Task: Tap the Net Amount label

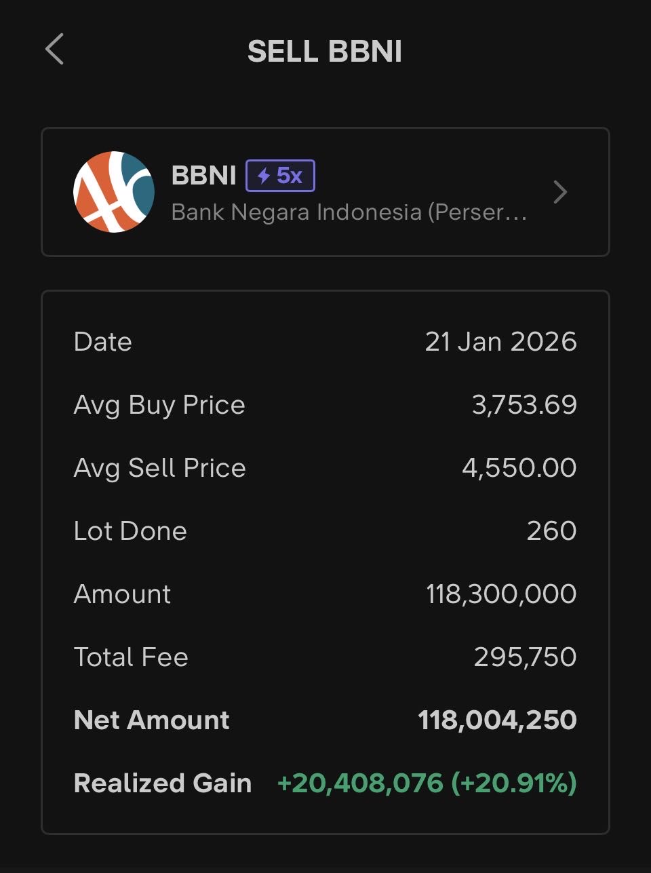Action: (151, 720)
